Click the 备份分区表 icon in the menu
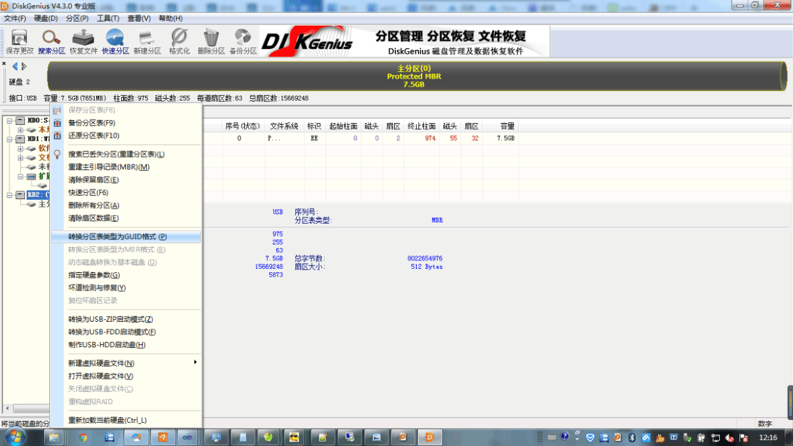This screenshot has width=793, height=446. point(57,123)
